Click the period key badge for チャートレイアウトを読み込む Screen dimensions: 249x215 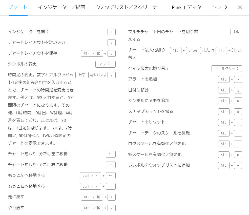[111, 43]
